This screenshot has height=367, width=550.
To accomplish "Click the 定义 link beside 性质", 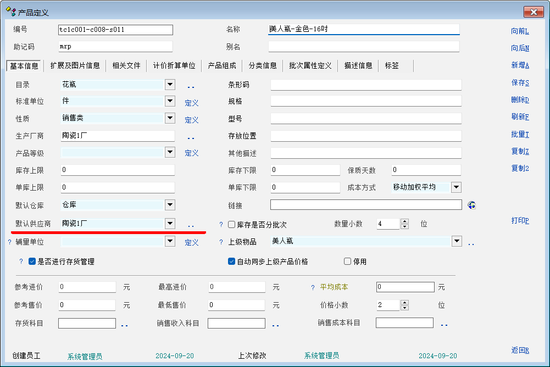I will point(191,120).
